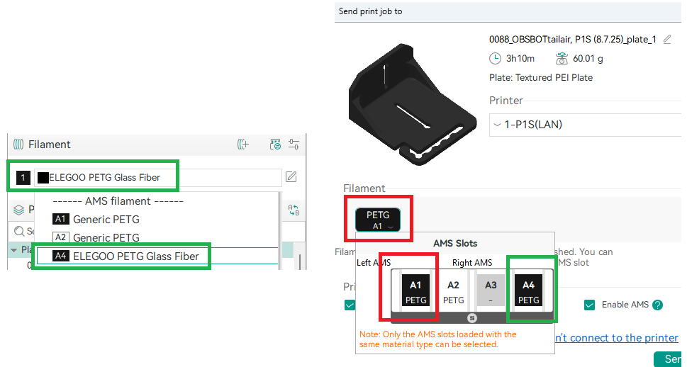The width and height of the screenshot is (687, 367).
Task: Open the PETG A1 filament mapping dropdown
Action: click(x=378, y=220)
